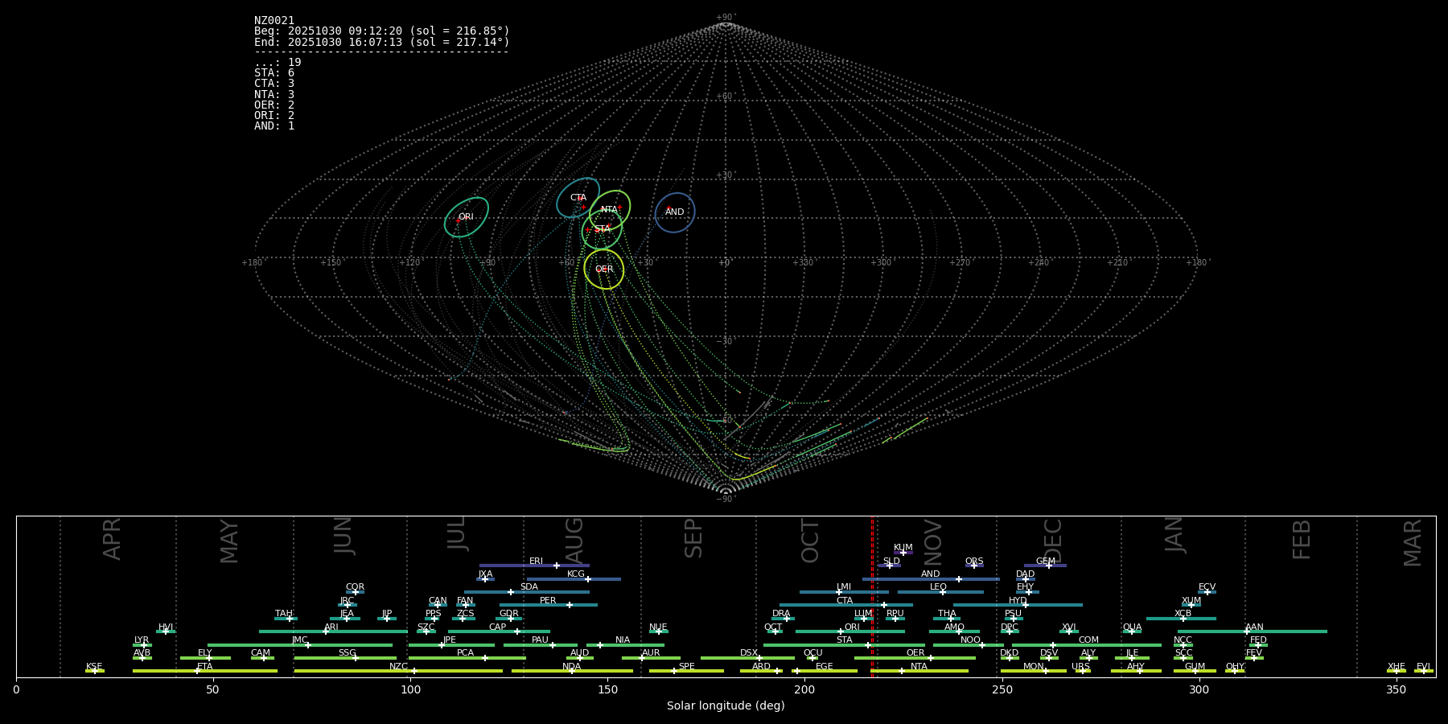Click the SDA shower bar in timeline
The width and height of the screenshot is (1448, 724).
527,592
